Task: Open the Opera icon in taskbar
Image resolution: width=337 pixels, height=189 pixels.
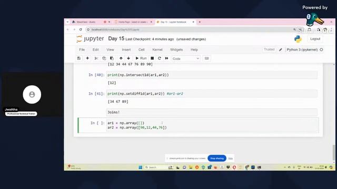Action: click(x=234, y=167)
